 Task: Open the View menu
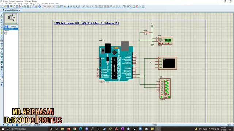pyautogui.click(x=11, y=4)
